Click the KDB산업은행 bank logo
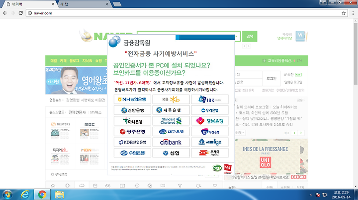Image resolution: width=358 pixels, height=200 pixels. (132, 142)
